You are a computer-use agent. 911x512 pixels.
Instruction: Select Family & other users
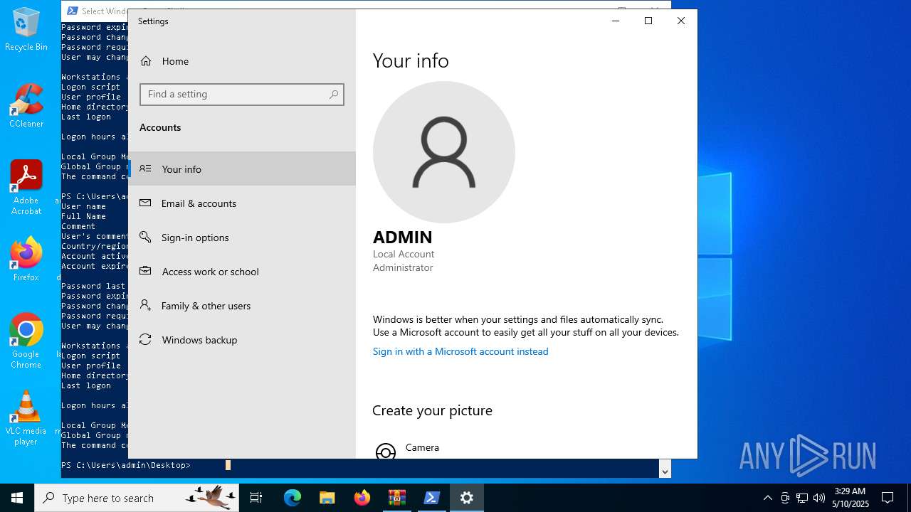tap(242, 306)
